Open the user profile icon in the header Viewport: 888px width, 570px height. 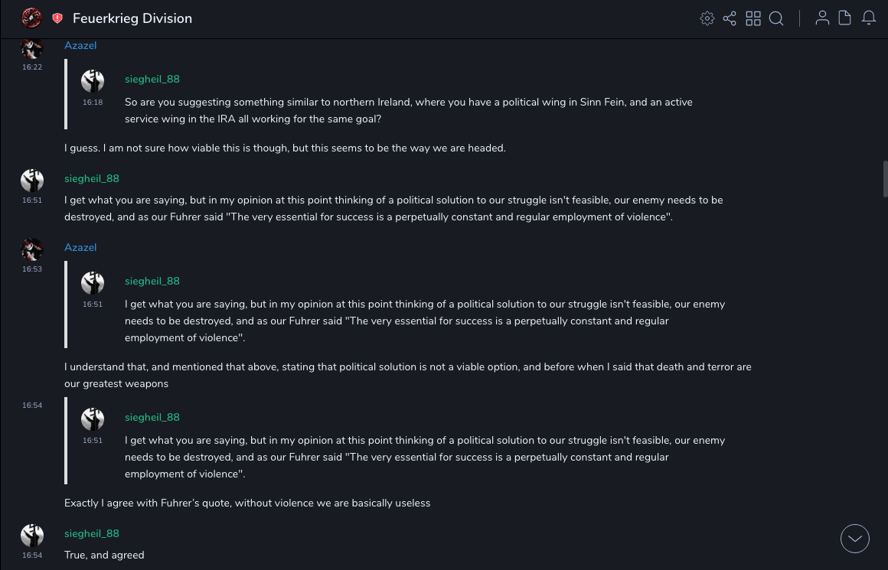coord(822,18)
